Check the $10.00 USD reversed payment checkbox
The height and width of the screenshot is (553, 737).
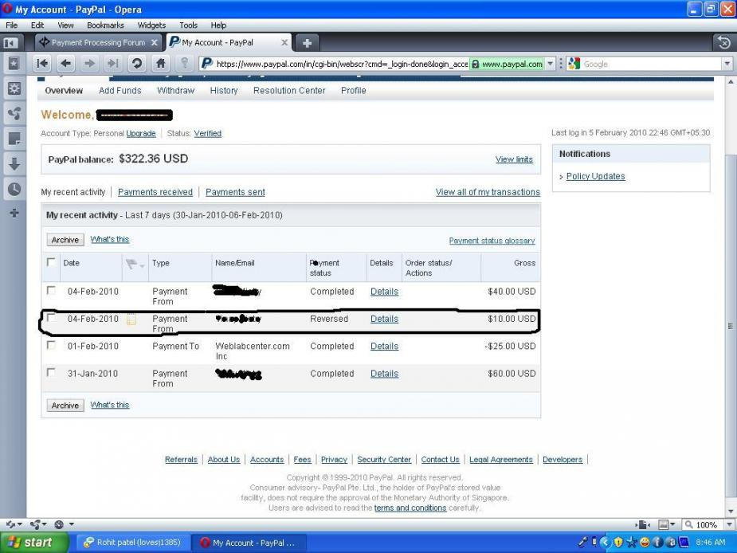tap(51, 319)
